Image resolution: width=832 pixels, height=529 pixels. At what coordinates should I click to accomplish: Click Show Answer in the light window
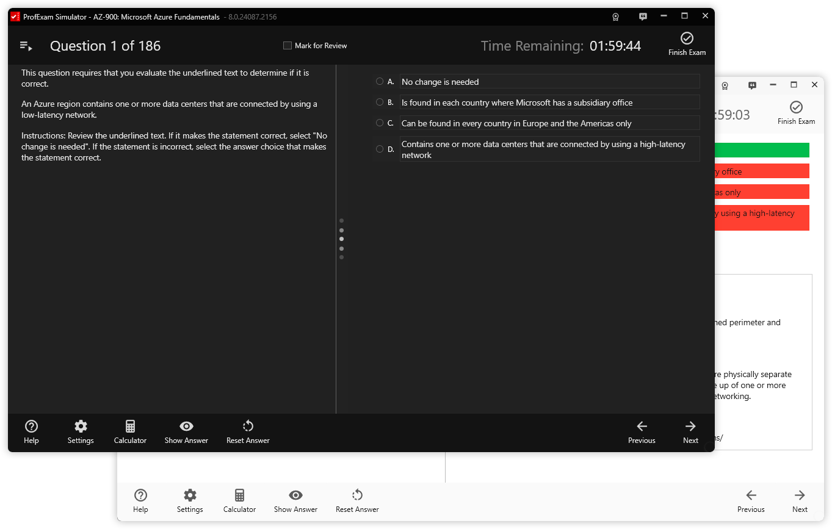(x=295, y=501)
